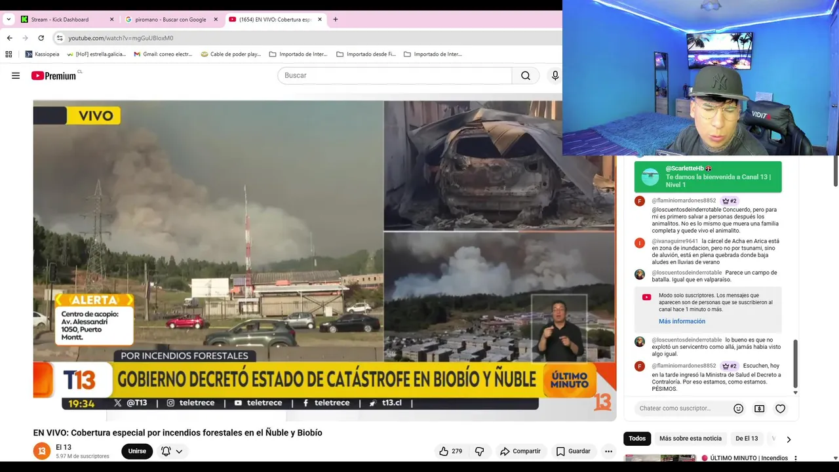The height and width of the screenshot is (472, 839).
Task: Click the search magnifier button
Action: [526, 75]
